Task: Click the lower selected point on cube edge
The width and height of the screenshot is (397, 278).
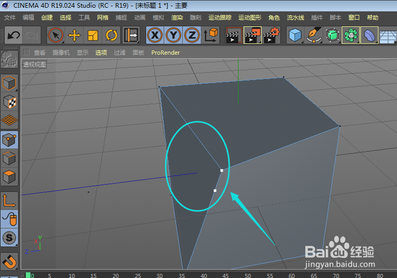Action: (x=215, y=190)
